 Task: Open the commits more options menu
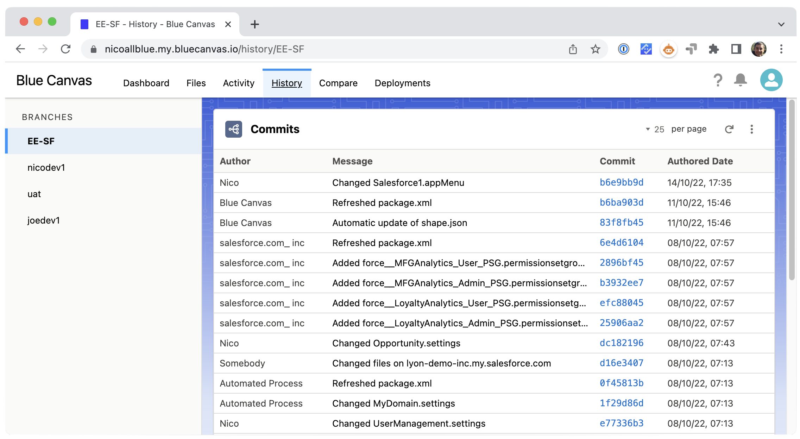click(x=752, y=129)
